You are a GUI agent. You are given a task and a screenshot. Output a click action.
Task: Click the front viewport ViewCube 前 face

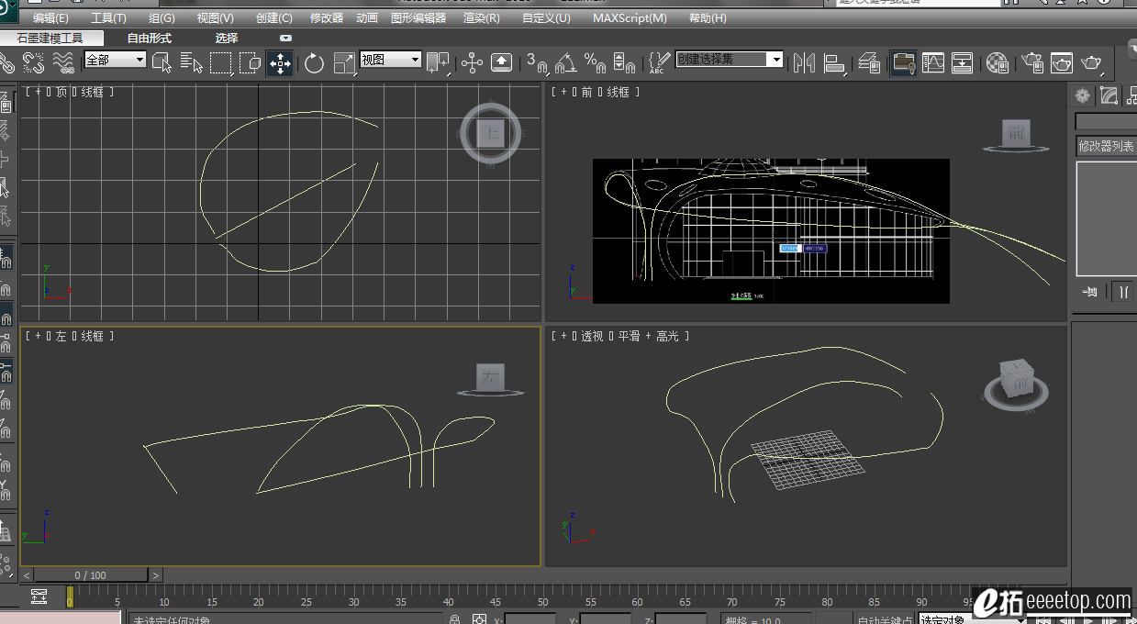[1016, 133]
